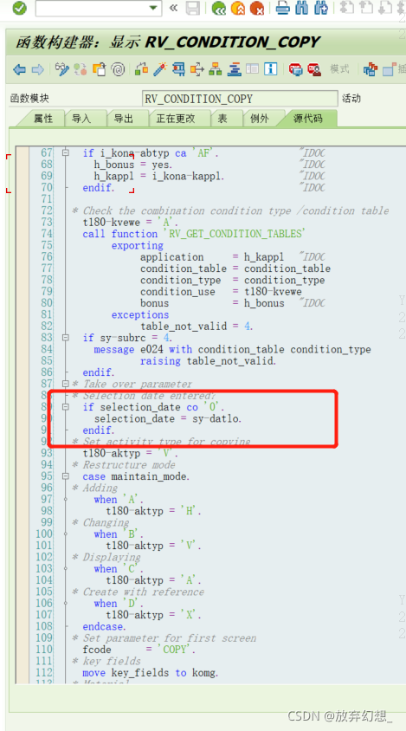The height and width of the screenshot is (731, 406).
Task: Click the Display object list hierarchy icon
Action: pyautogui.click(x=215, y=70)
